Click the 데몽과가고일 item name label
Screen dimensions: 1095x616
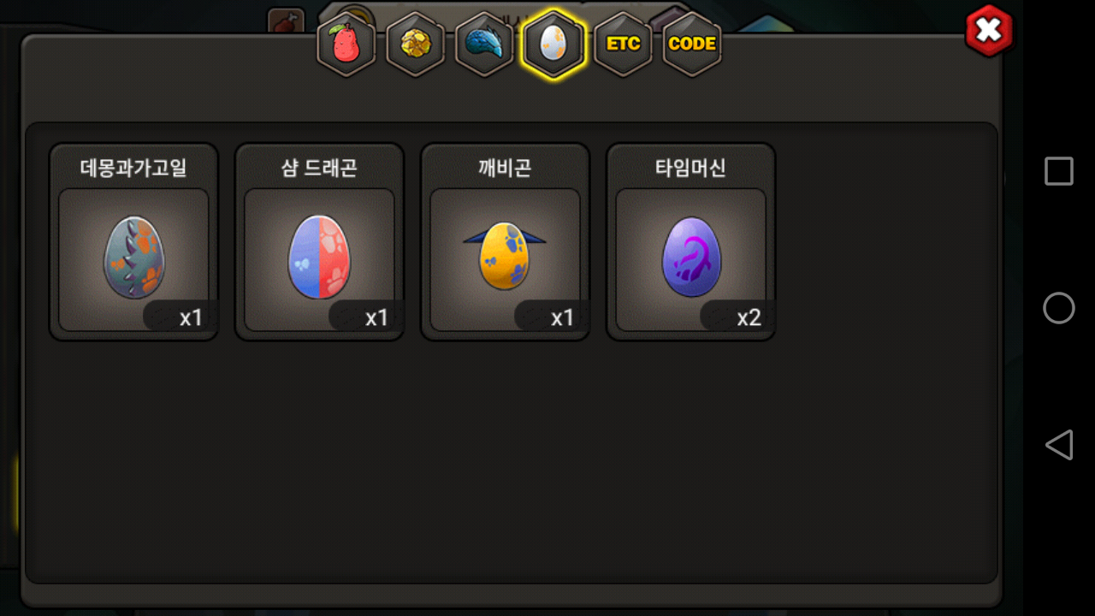(x=133, y=167)
